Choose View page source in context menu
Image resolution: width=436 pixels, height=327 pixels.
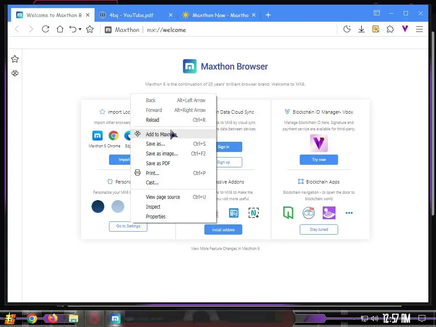[174, 197]
